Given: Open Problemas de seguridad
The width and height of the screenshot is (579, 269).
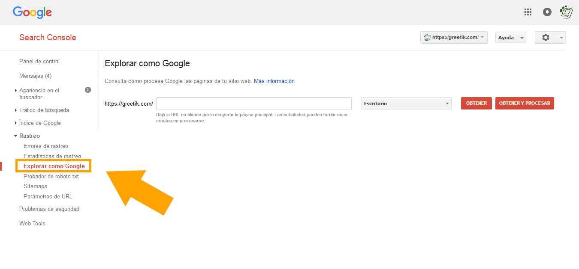Looking at the screenshot, I should (x=49, y=209).
